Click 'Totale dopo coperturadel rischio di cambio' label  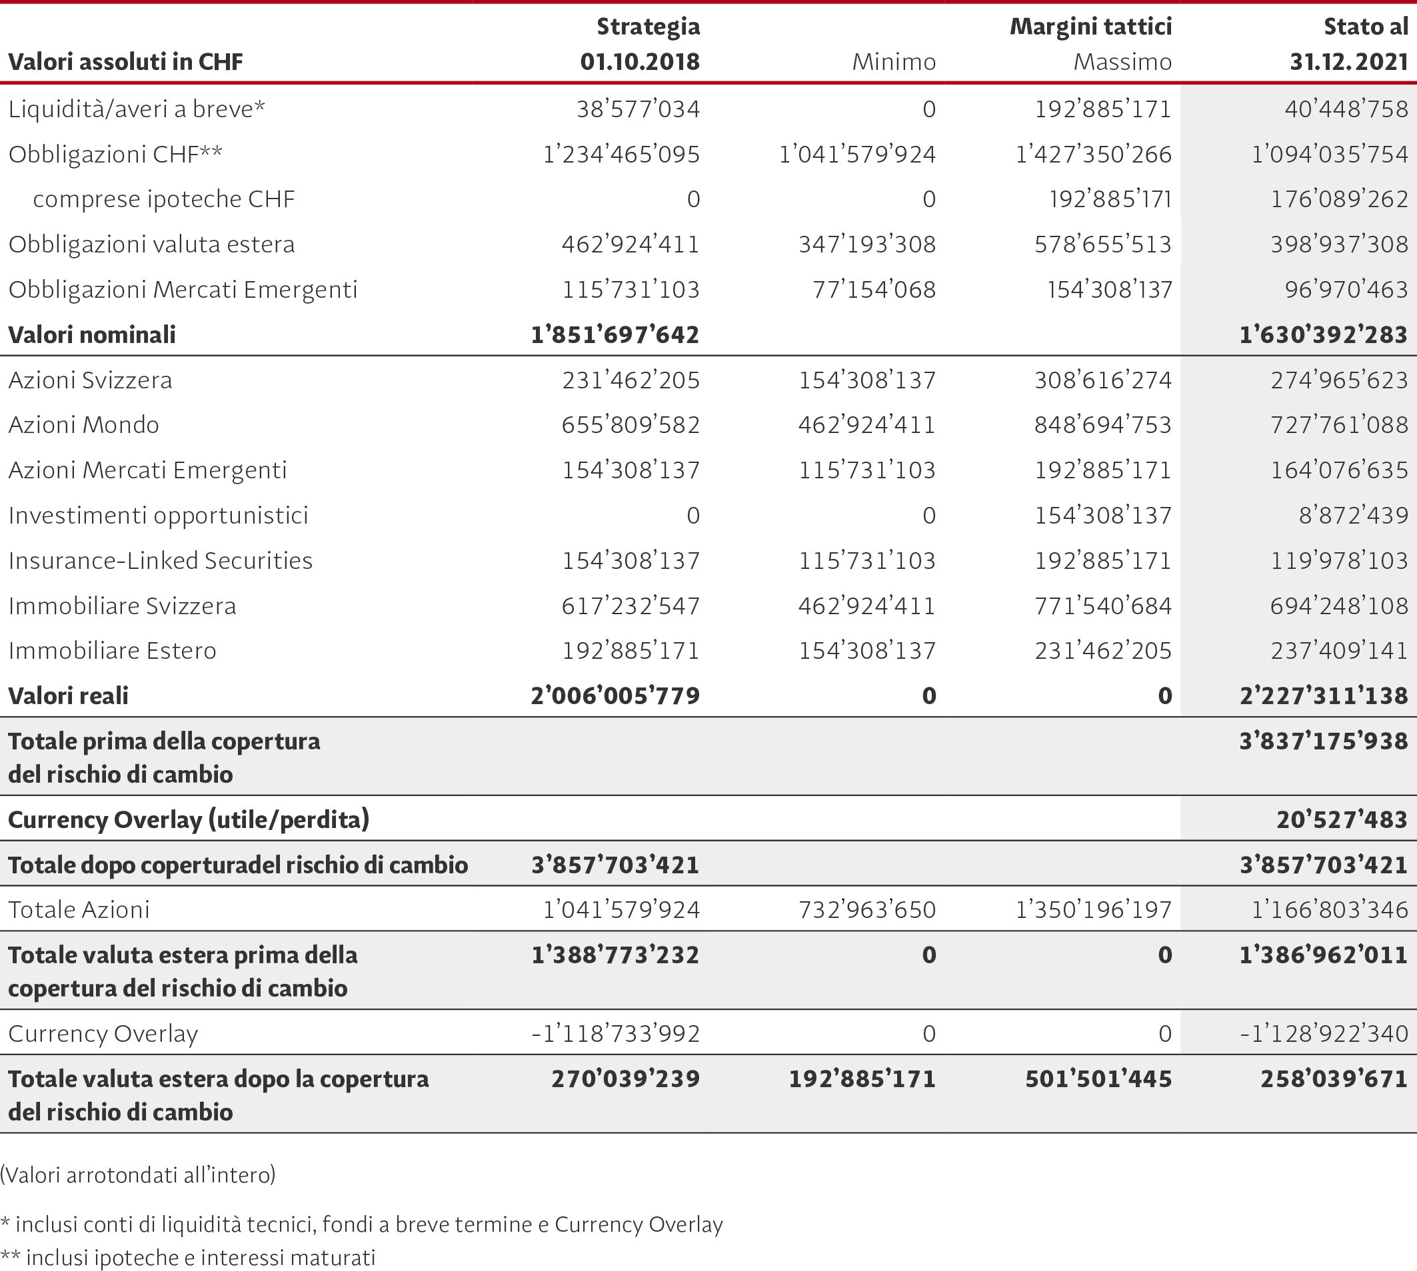[238, 865]
